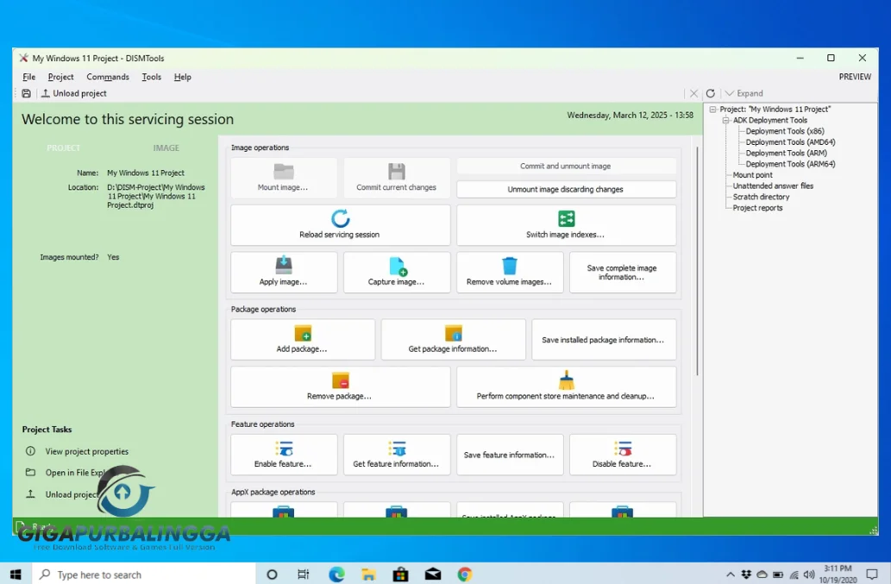Image resolution: width=891 pixels, height=584 pixels.
Task: Collapse the My Windows 11 Project root node
Action: coord(712,110)
